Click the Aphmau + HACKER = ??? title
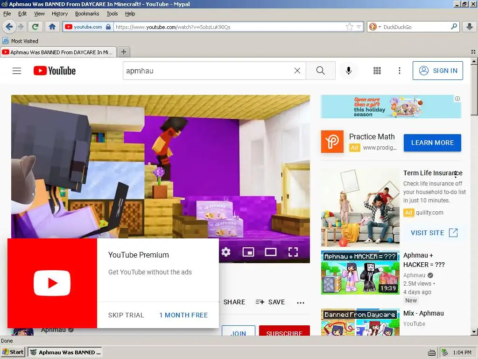Image resolution: width=478 pixels, height=359 pixels. click(424, 260)
